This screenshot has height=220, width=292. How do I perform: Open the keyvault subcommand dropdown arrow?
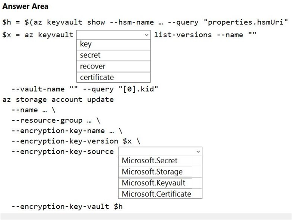pos(146,35)
